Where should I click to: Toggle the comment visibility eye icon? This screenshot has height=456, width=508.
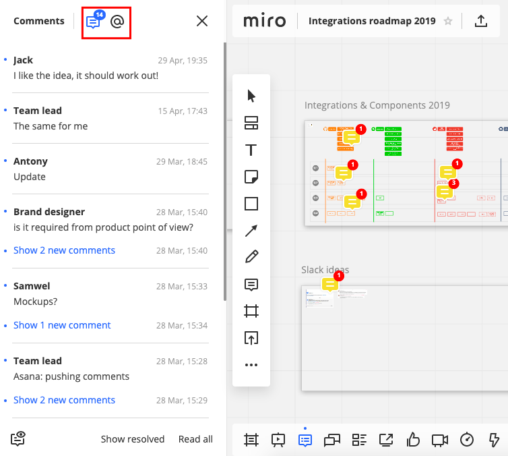pyautogui.click(x=18, y=439)
